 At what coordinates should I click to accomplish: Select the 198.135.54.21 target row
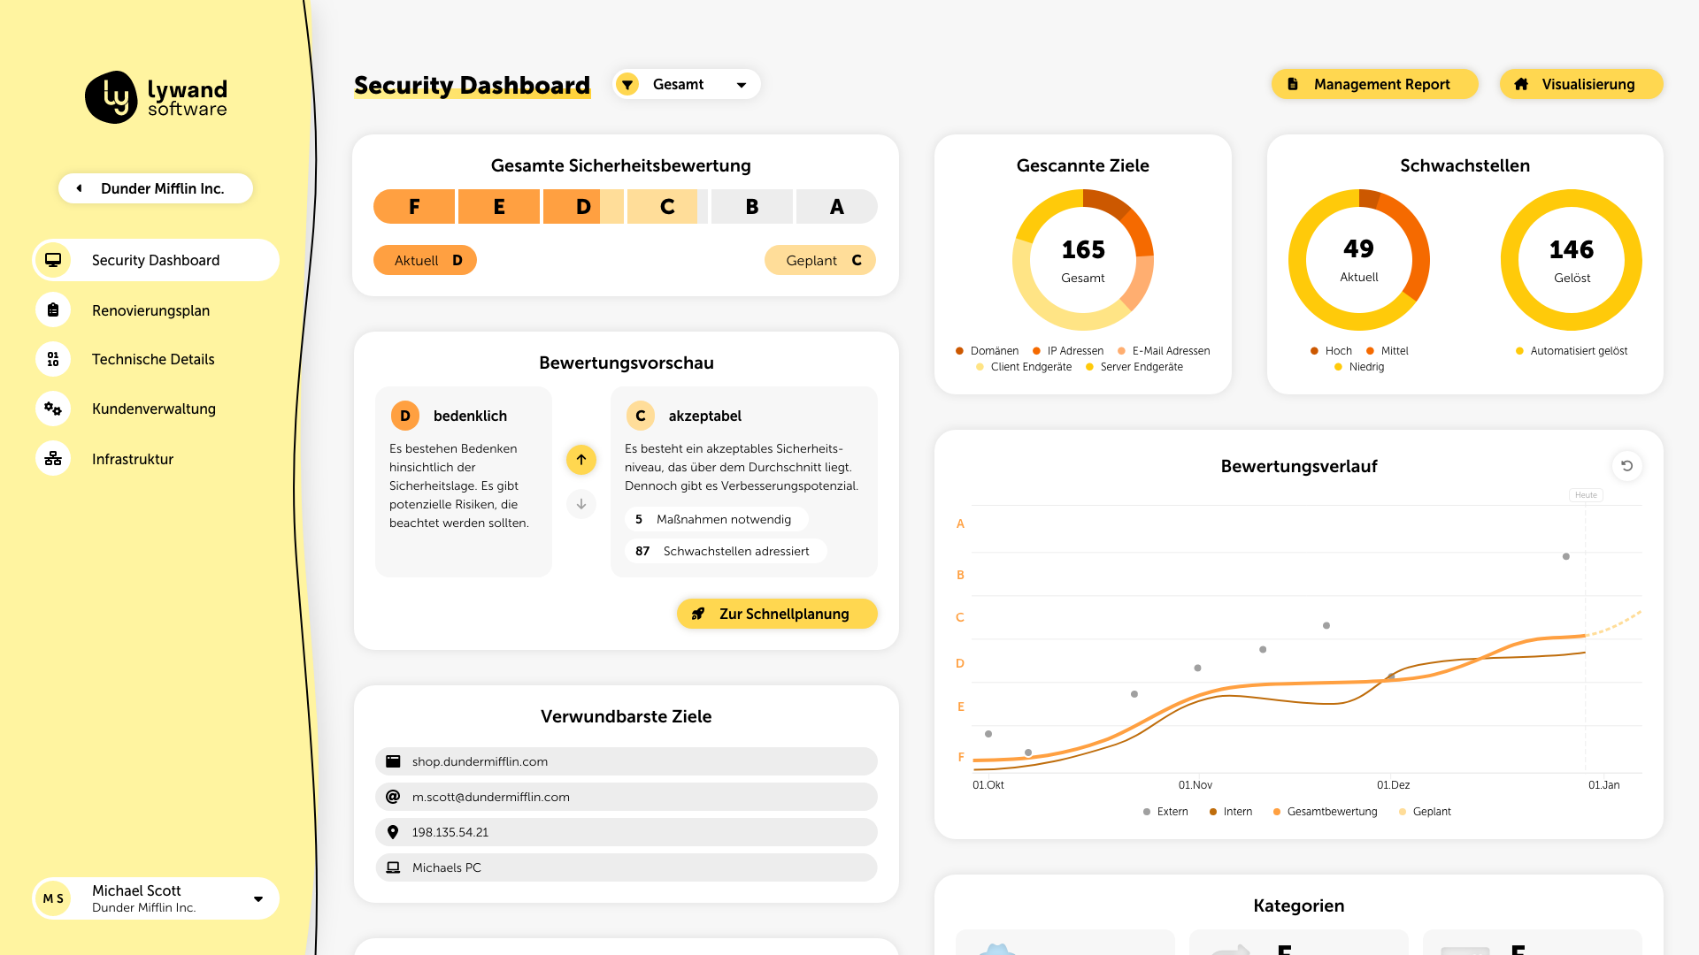pos(627,832)
